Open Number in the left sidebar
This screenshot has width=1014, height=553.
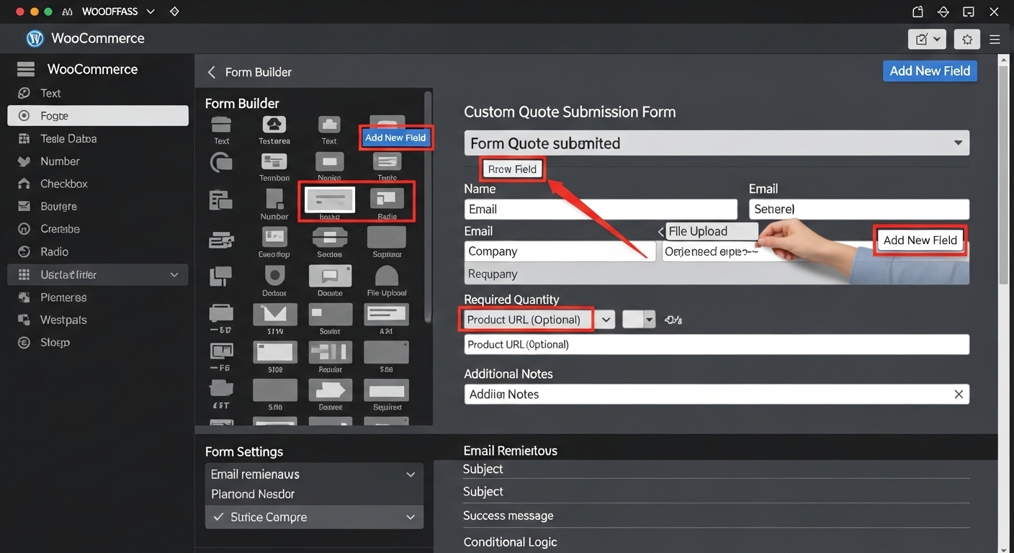point(60,161)
